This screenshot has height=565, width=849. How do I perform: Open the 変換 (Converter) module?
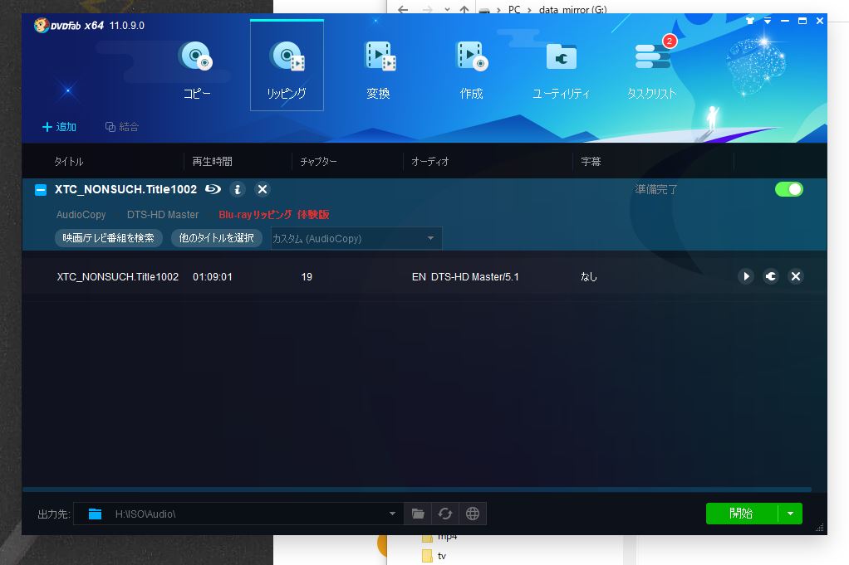(x=379, y=71)
